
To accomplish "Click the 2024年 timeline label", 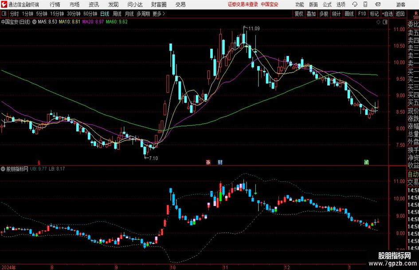I will pos(8,267).
